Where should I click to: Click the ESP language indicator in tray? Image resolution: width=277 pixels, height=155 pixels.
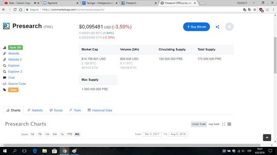[x=249, y=151]
